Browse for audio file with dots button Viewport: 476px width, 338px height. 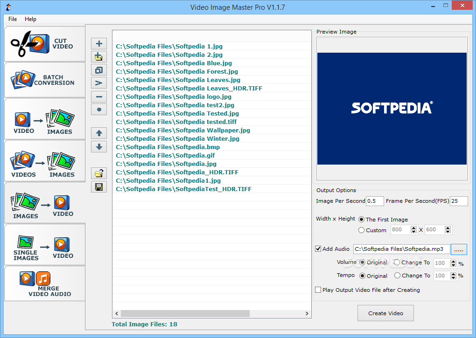pyautogui.click(x=459, y=249)
